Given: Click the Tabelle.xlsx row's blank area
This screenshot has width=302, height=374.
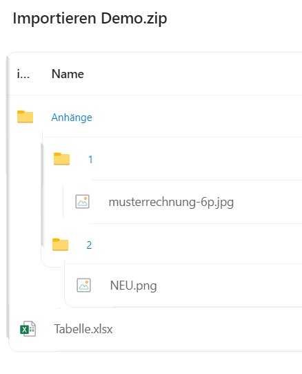Looking at the screenshot, I should coord(207,329).
